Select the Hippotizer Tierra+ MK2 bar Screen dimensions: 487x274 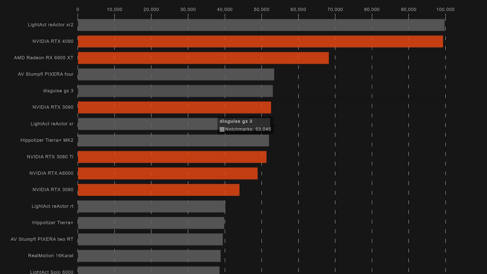(x=173, y=140)
